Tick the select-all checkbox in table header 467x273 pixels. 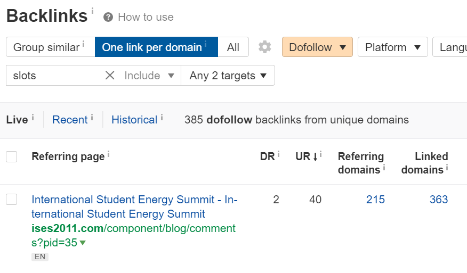click(12, 156)
